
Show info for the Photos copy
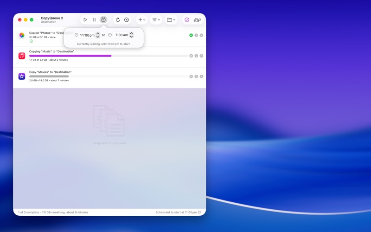point(196,35)
